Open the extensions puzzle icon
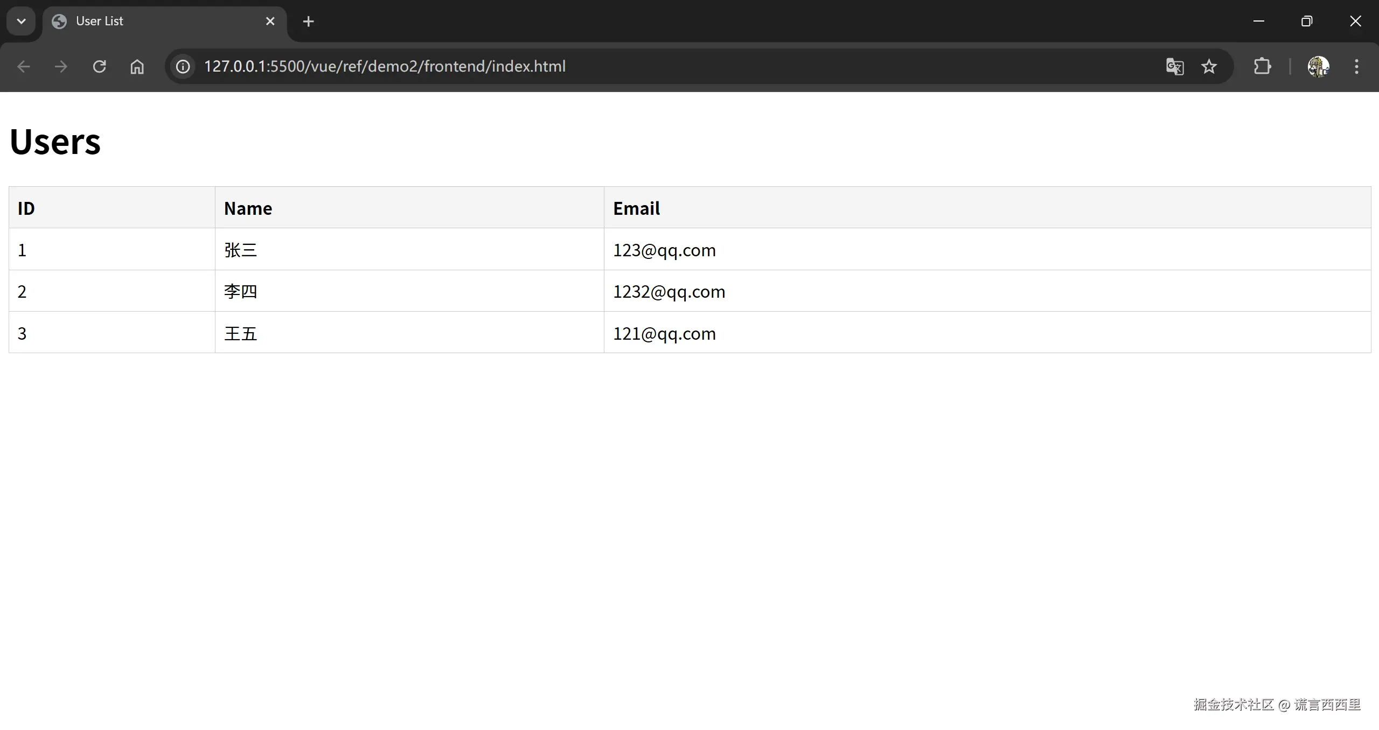The height and width of the screenshot is (730, 1379). [x=1262, y=66]
